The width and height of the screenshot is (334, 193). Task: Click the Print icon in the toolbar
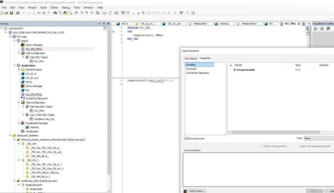[17, 13]
